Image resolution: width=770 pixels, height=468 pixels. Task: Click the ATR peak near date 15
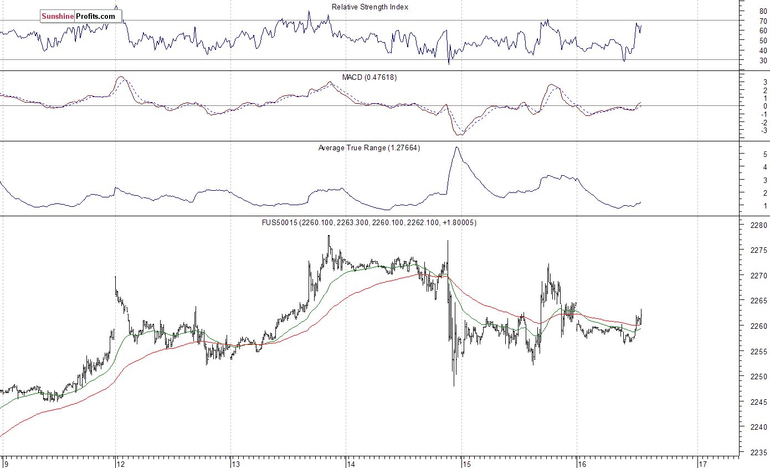[456, 147]
